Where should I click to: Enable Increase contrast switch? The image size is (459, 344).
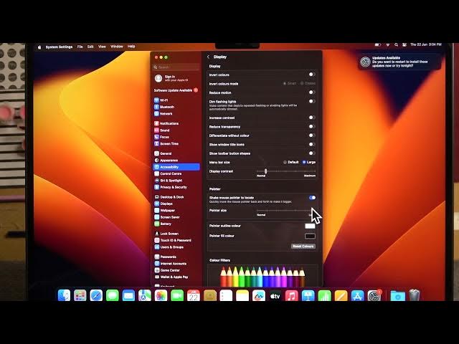coord(312,118)
